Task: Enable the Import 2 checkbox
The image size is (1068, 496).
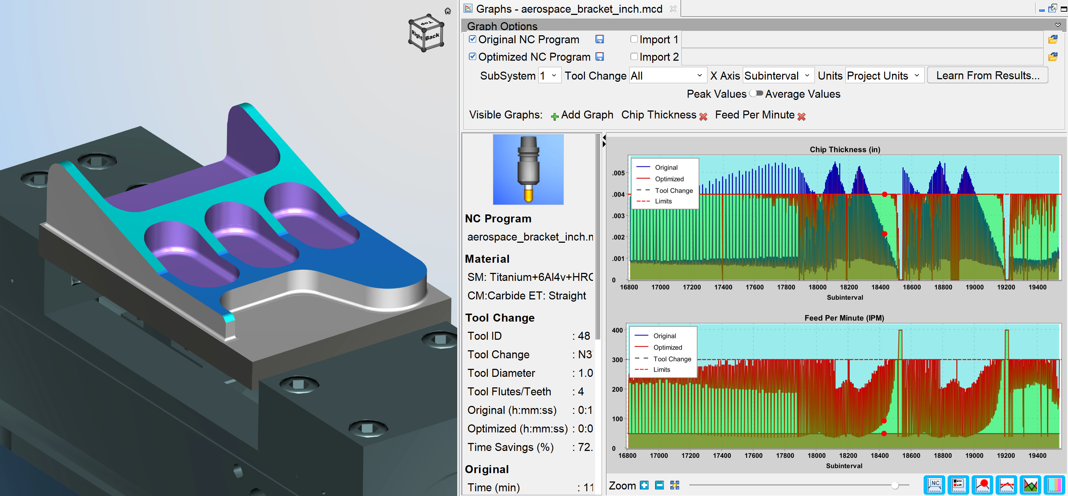Action: tap(634, 57)
